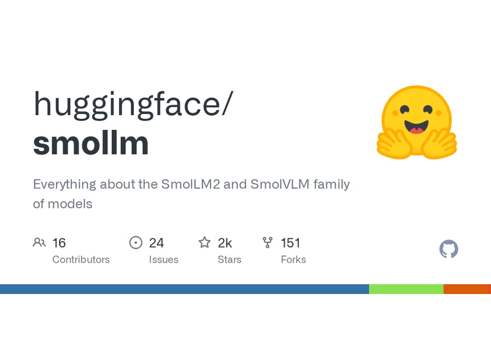Click the forks branch icon

point(268,243)
